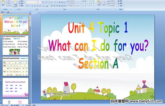Select slide 1 thumbnail Unit 4 Topic 1

pos(15,24)
